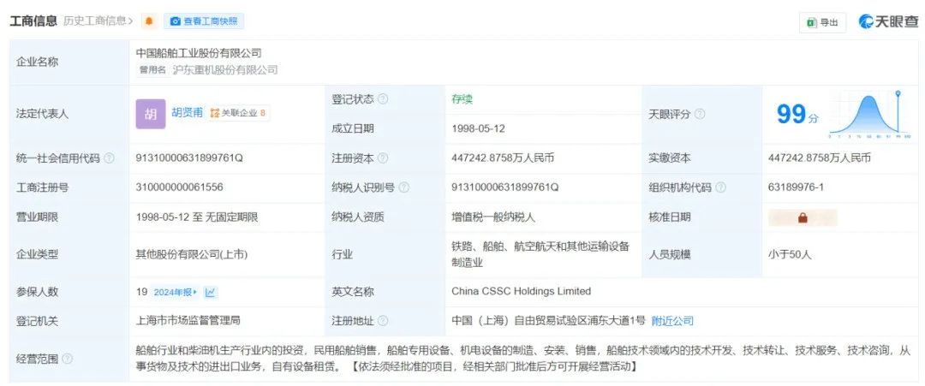
Task: Expand the 2024年报 dropdown
Action: [x=176, y=293]
